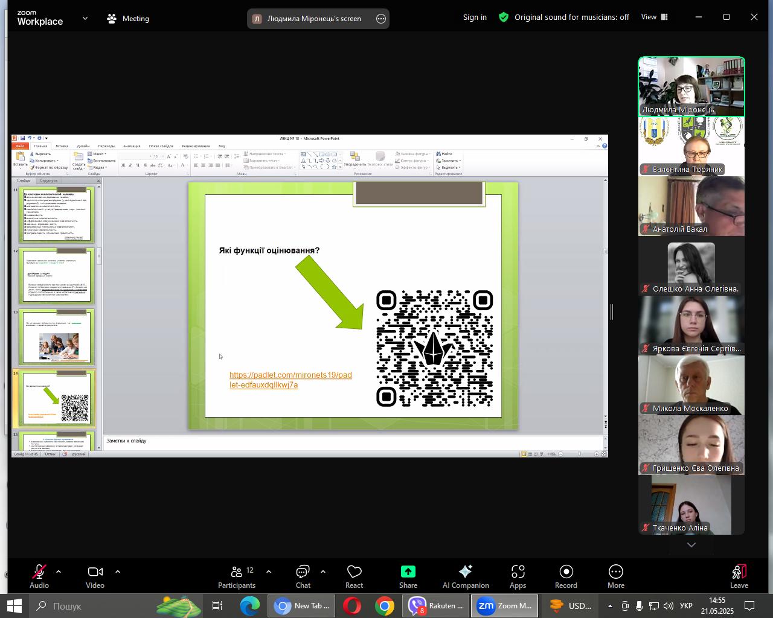The width and height of the screenshot is (773, 618).
Task: Start camera using the Video icon
Action: [95, 572]
